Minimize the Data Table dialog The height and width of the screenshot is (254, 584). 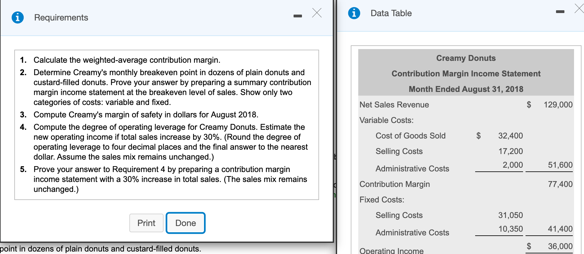pyautogui.click(x=560, y=11)
